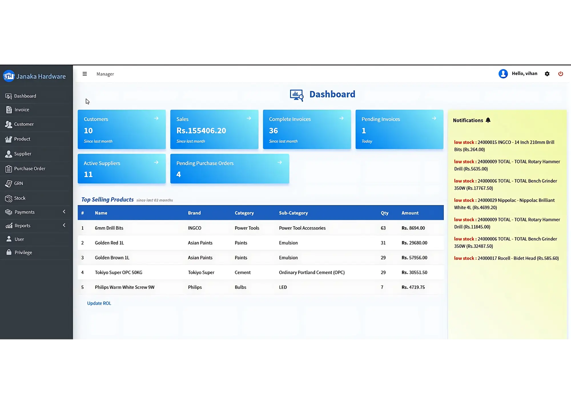Image resolution: width=571 pixels, height=404 pixels.
Task: Log out with the red power icon
Action: click(561, 74)
